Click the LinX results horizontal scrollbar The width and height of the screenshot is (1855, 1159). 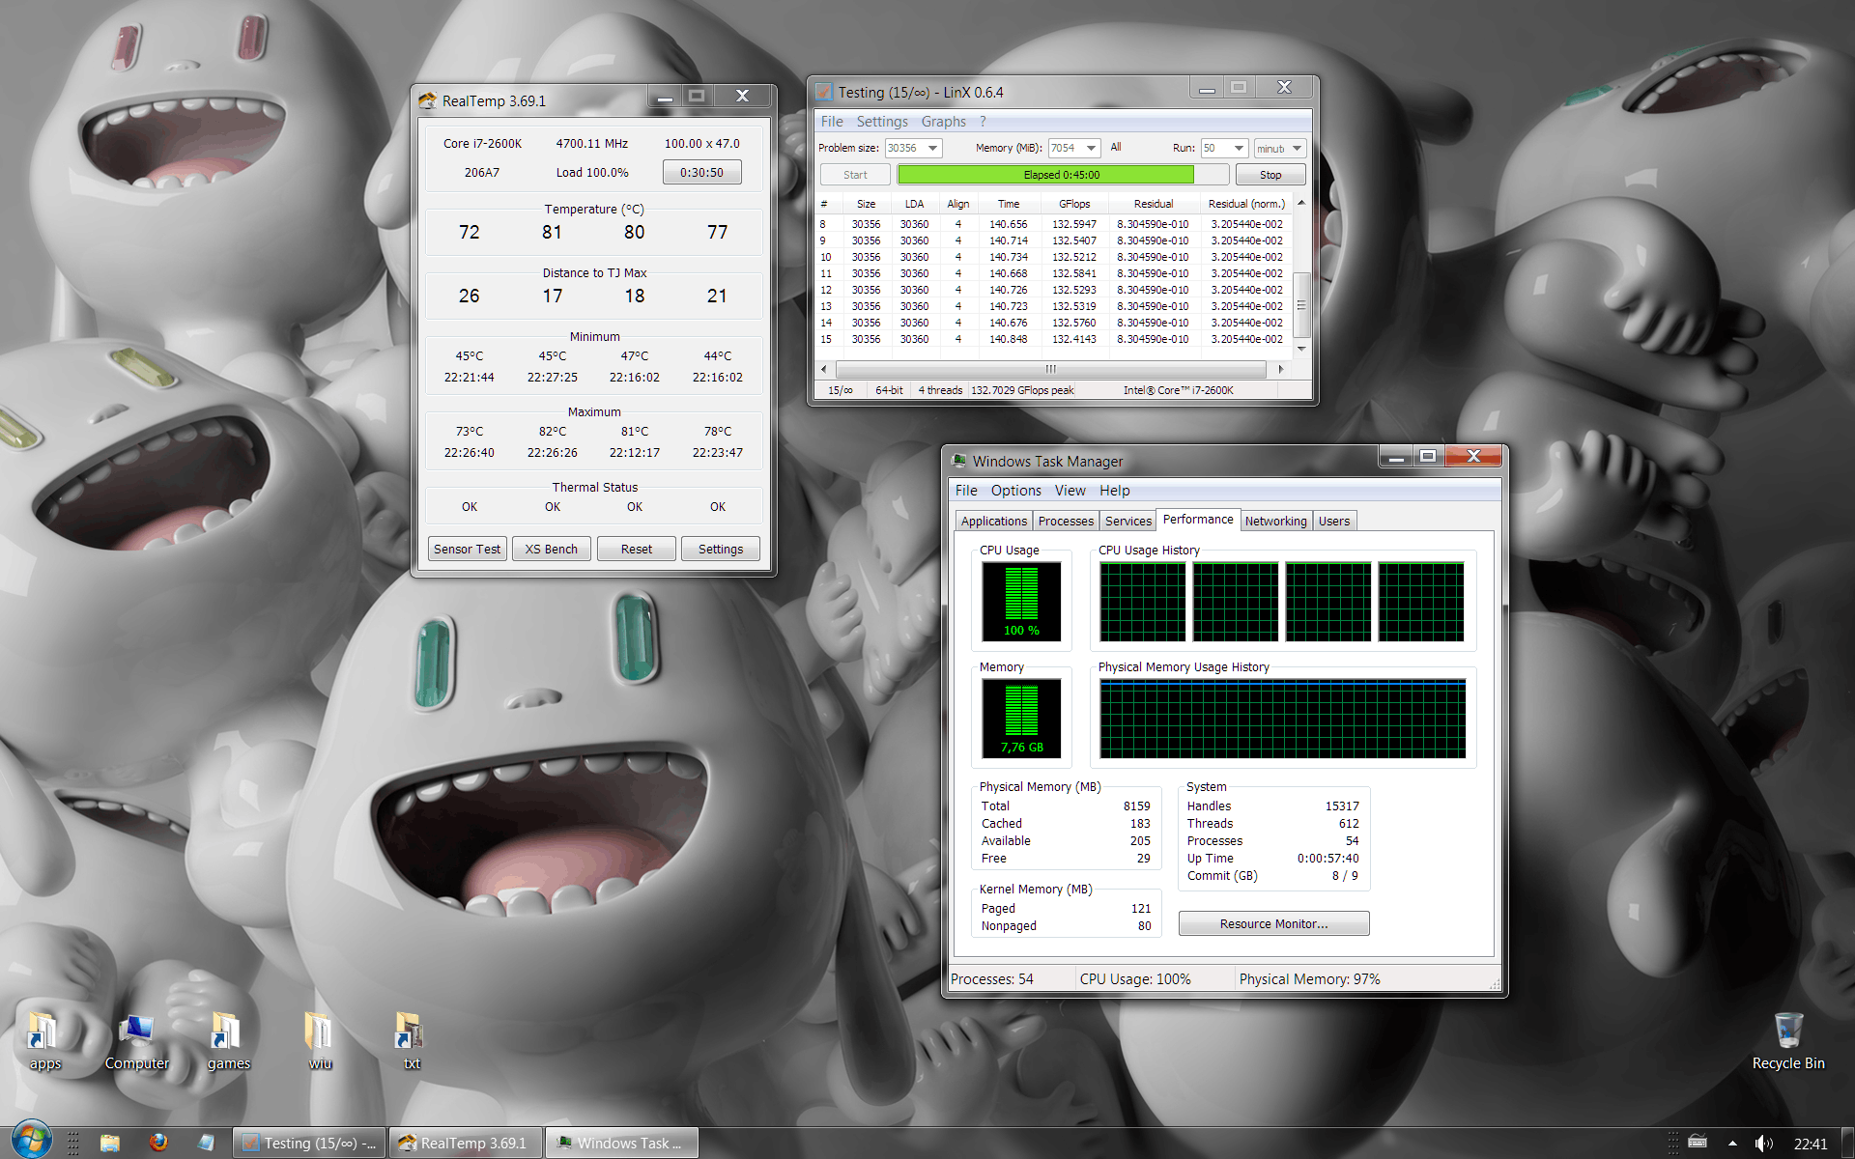(x=1050, y=369)
